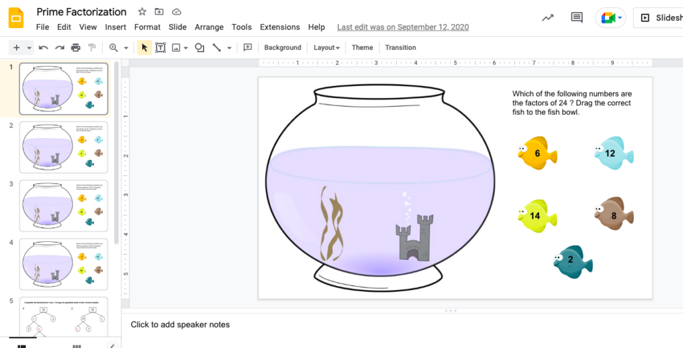Click the Add comment icon
Screen dimensions: 683x348
point(247,48)
